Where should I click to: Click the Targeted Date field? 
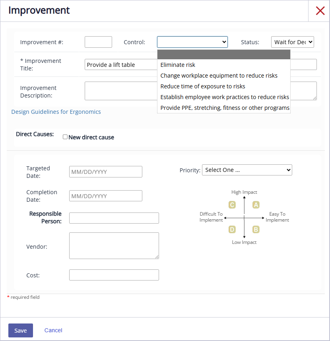(x=106, y=172)
